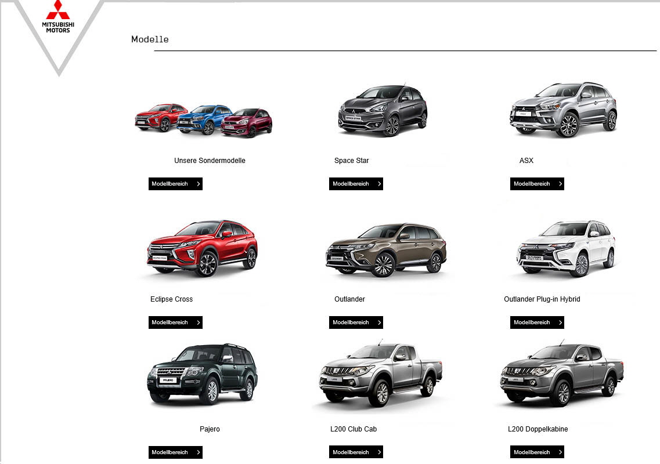Open Modellbereich for Eclipse Cross
The height and width of the screenshot is (464, 660).
(x=175, y=322)
